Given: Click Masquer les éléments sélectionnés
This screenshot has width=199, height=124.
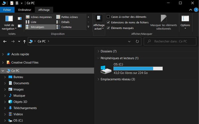Looking at the screenshot, I should 164,22.
